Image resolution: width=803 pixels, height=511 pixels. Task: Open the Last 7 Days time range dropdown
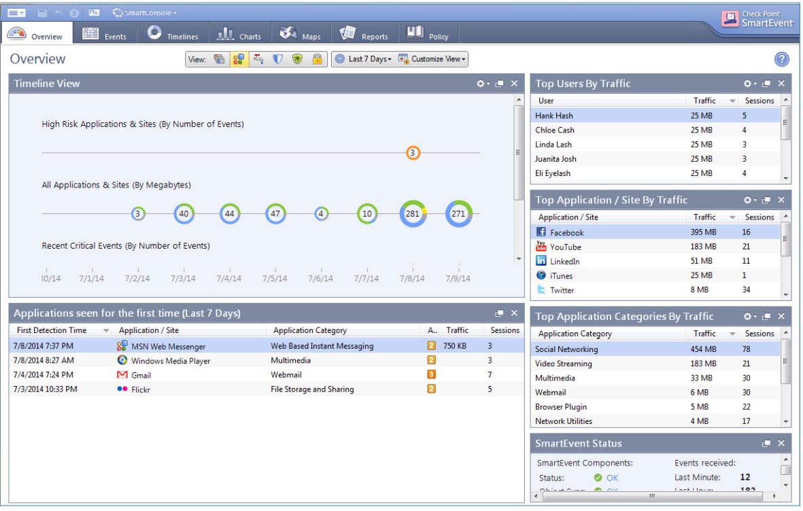(x=364, y=59)
